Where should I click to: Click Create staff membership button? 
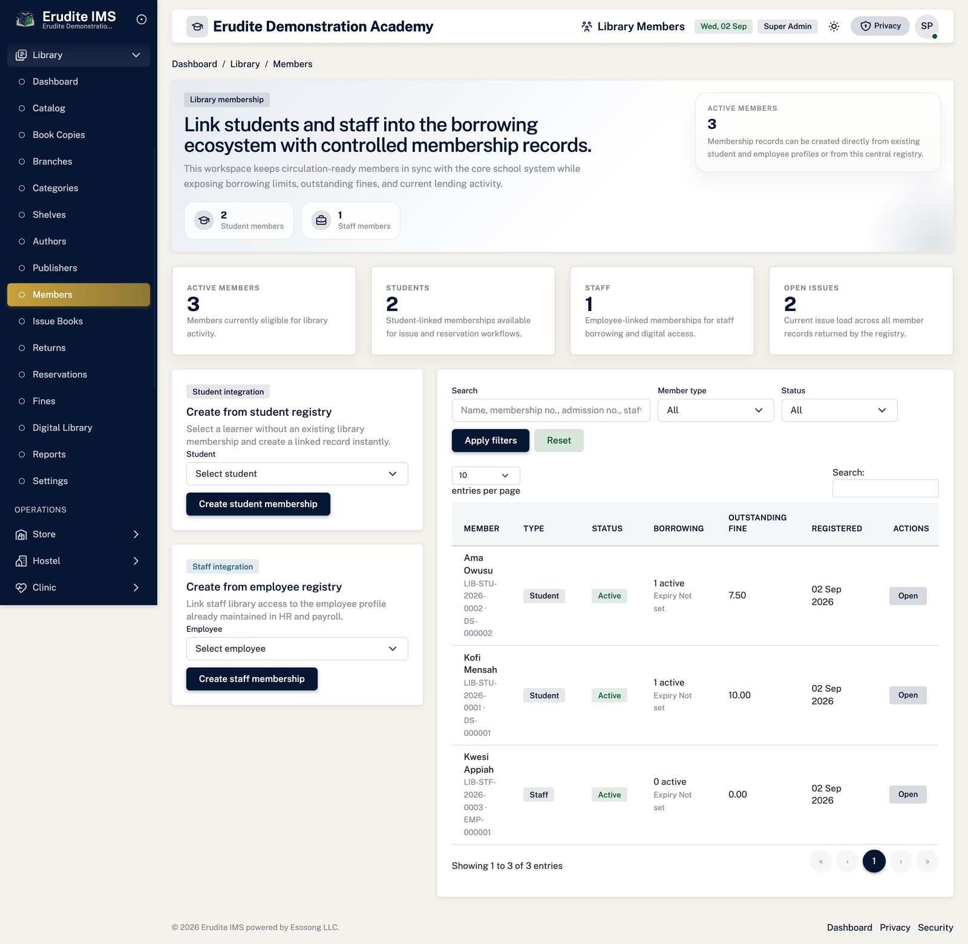click(x=252, y=679)
